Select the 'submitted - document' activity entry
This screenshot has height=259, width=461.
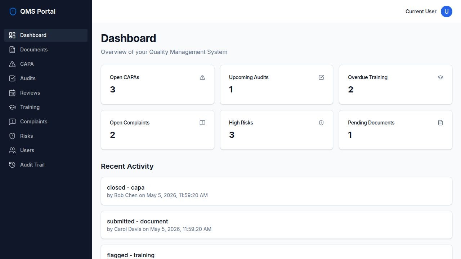[x=277, y=225]
